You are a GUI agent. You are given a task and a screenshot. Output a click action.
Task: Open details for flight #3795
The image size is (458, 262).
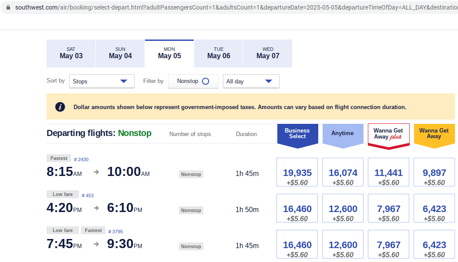tap(115, 232)
